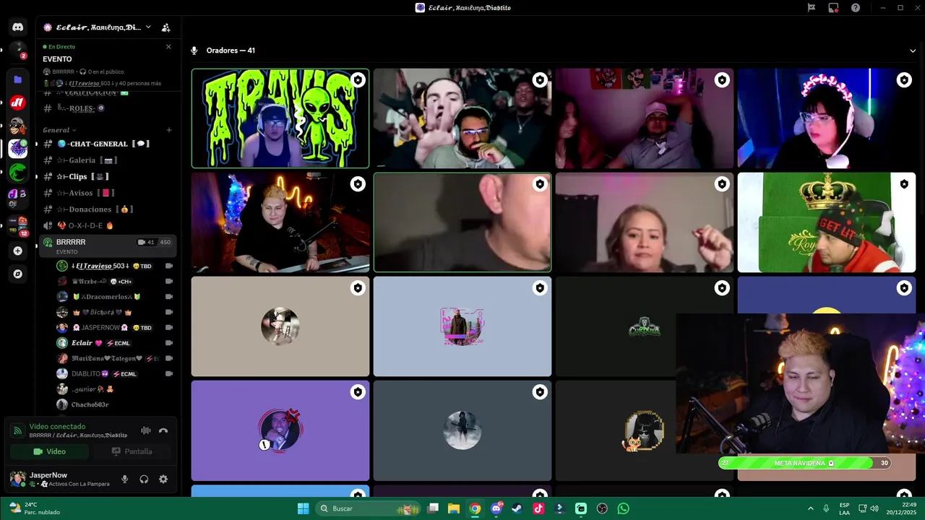Join the O-X-I-D-E voice channel
Viewport: 925px width, 520px height.
pos(106,225)
